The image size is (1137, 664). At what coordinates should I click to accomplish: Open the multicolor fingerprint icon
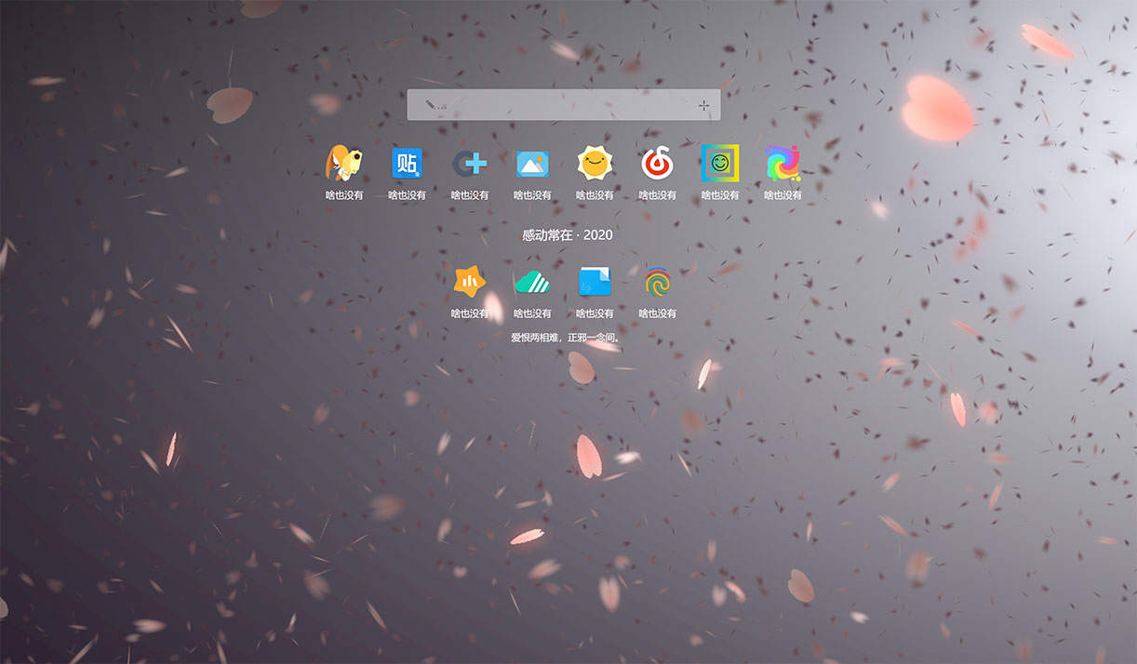click(x=657, y=282)
